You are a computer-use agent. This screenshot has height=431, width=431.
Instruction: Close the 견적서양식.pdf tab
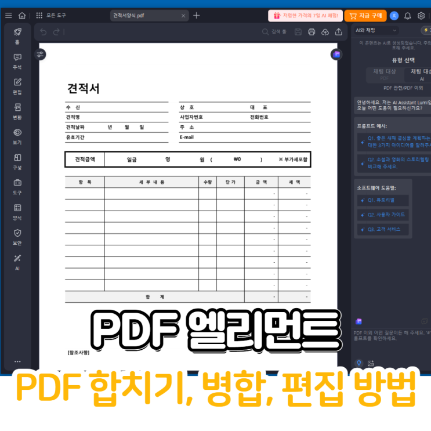[183, 16]
